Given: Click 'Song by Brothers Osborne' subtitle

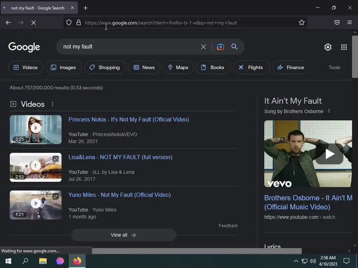Looking at the screenshot, I should 294,111.
